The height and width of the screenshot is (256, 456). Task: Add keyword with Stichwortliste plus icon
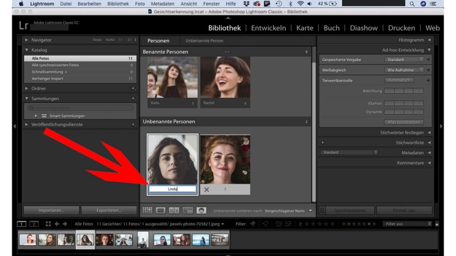(x=323, y=143)
